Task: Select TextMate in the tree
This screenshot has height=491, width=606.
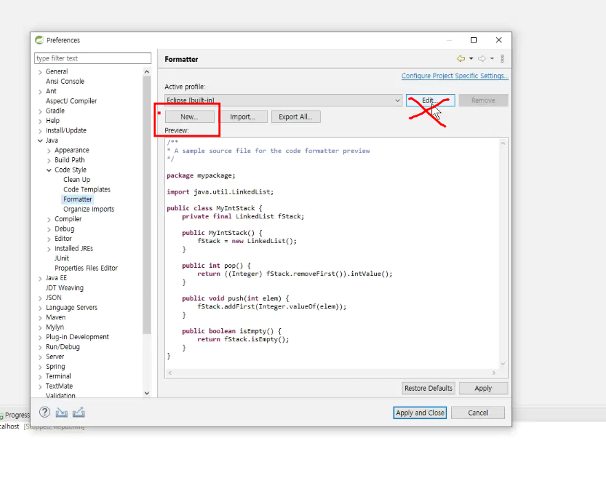Action: click(x=59, y=386)
